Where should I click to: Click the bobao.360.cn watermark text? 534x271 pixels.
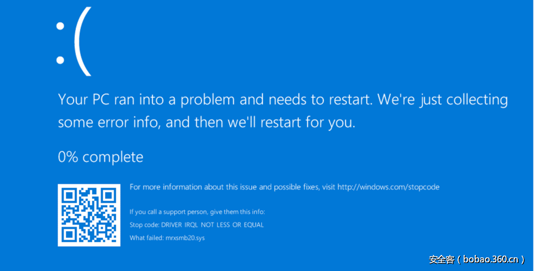point(491,259)
